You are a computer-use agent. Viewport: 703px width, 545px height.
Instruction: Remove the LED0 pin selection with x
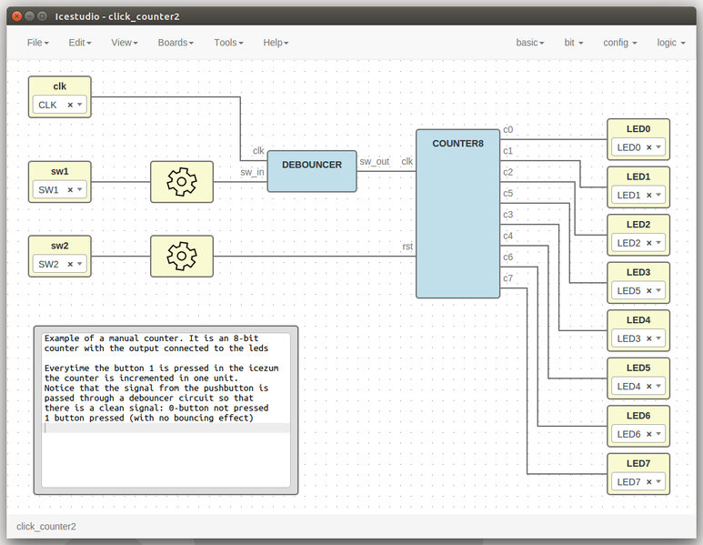coord(649,147)
